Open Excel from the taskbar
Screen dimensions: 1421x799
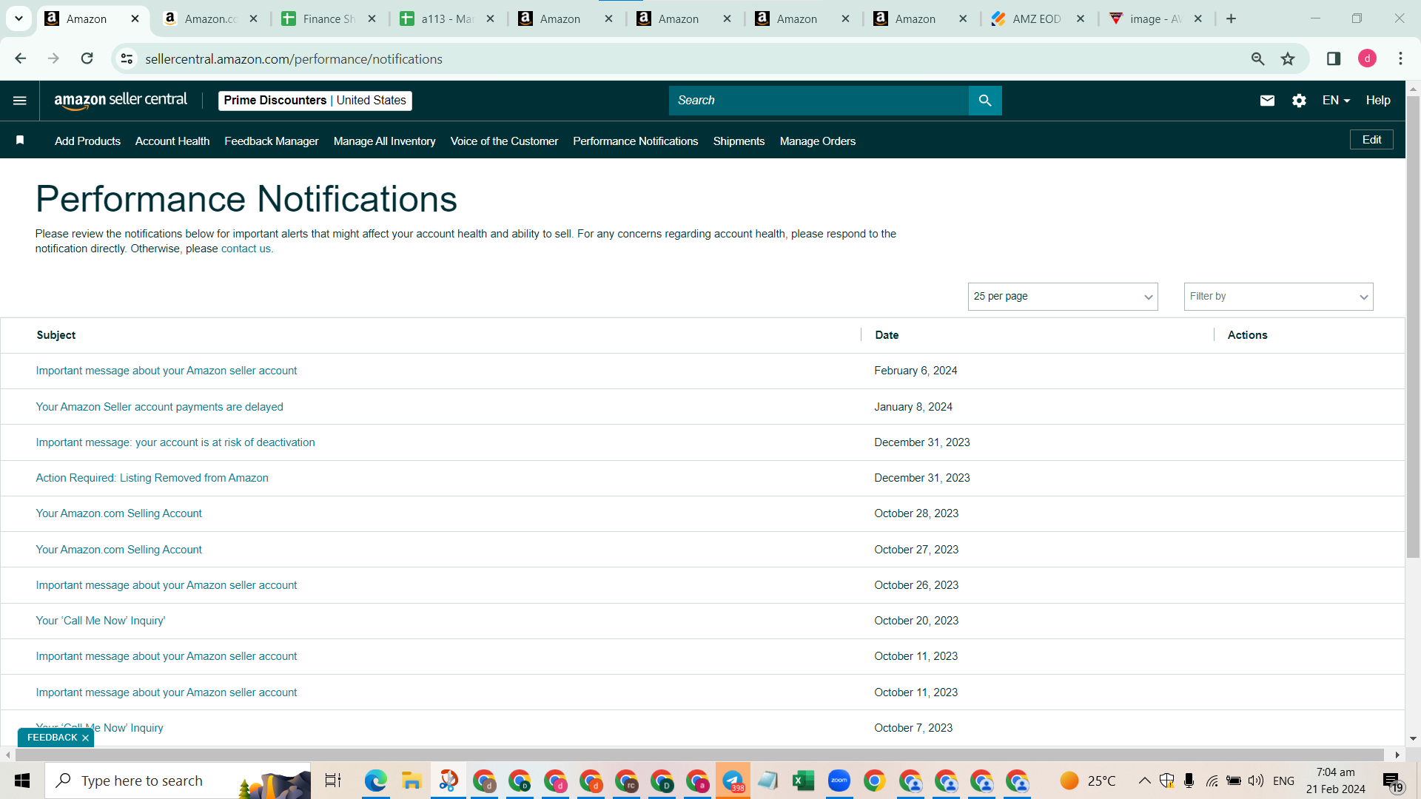coord(803,781)
